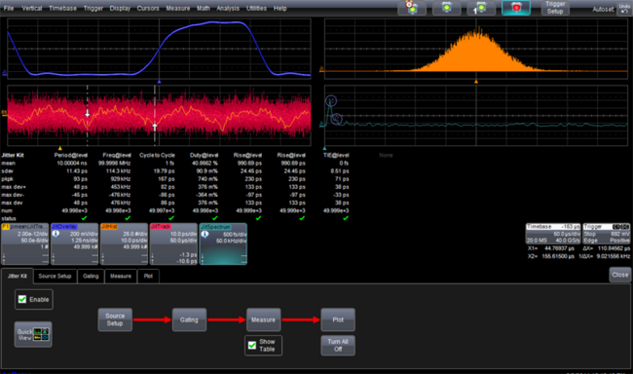Click lower circled peak marker in spectrum plot
The width and height of the screenshot is (633, 374).
coord(336,119)
